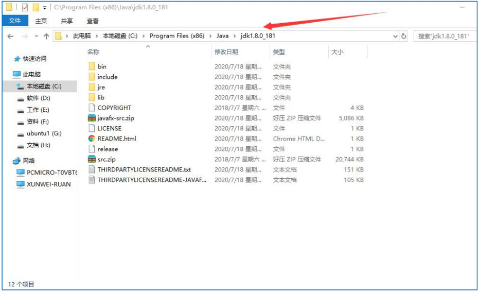The image size is (479, 292).
Task: Select 文档 (H:) drive in sidebar
Action: (x=38, y=145)
